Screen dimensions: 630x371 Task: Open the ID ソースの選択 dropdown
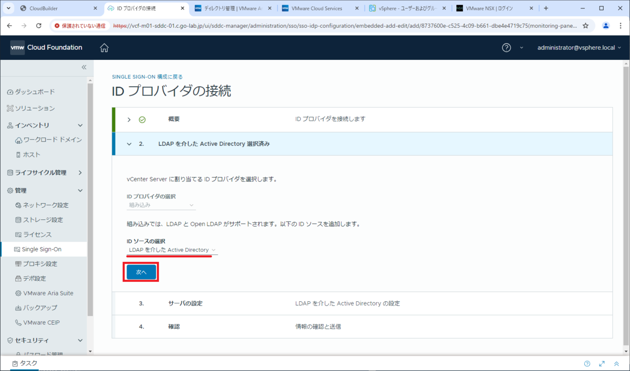[172, 250]
